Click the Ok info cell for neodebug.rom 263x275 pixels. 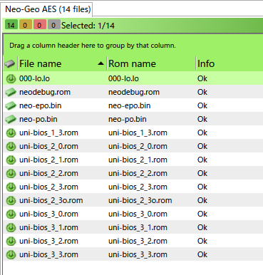click(x=202, y=92)
